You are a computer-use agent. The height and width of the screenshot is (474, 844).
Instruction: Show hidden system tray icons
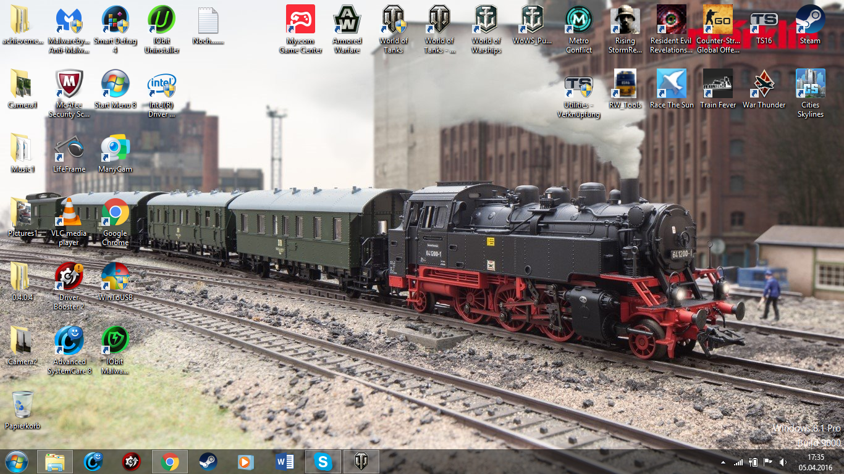point(723,462)
